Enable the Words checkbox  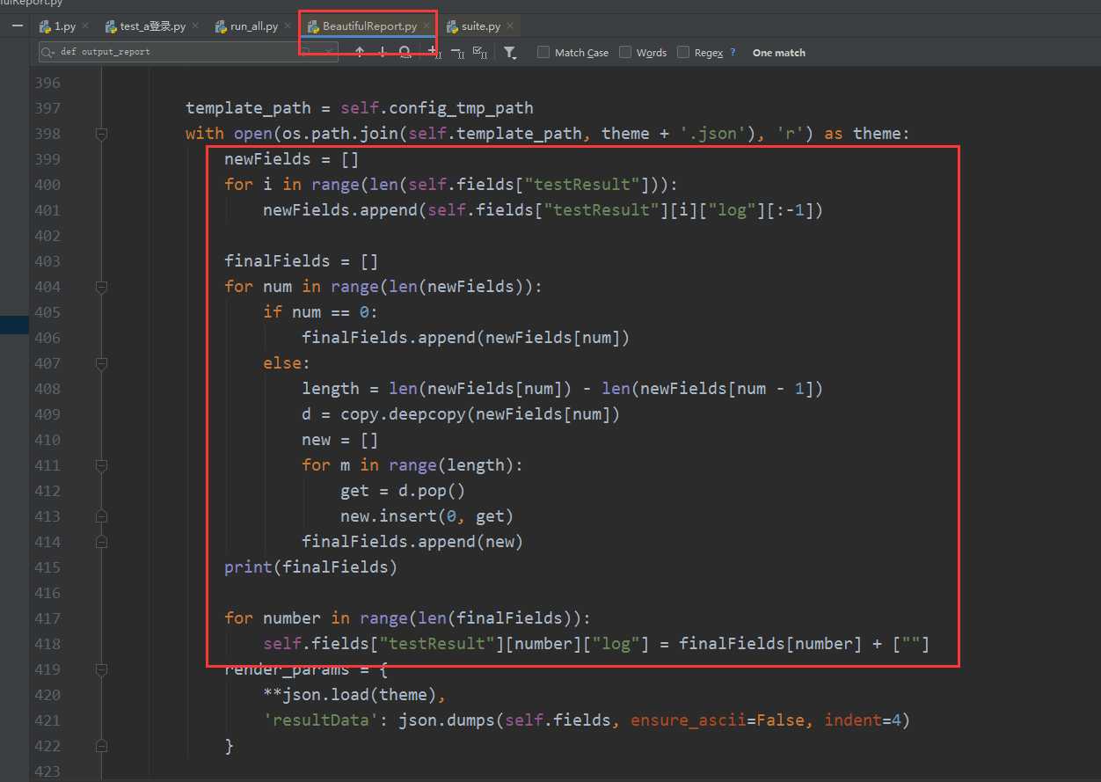click(625, 53)
